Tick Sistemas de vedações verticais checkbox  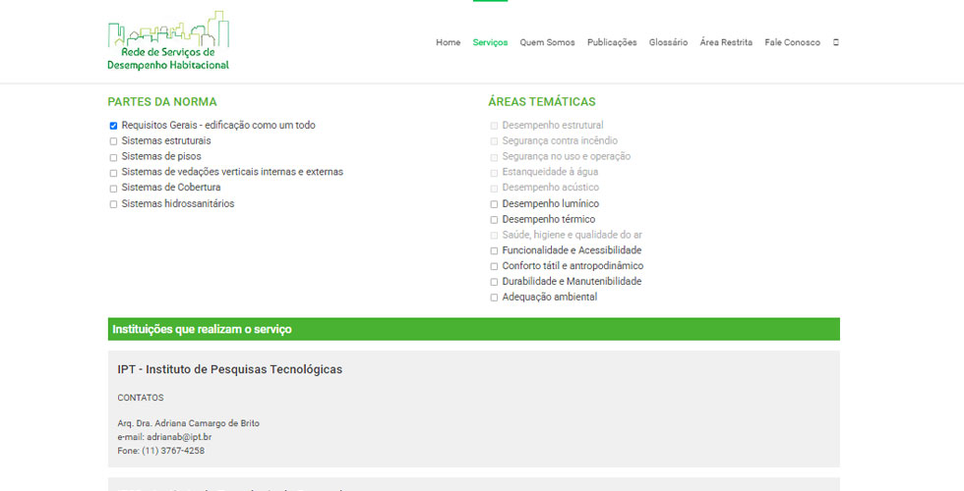coord(113,173)
